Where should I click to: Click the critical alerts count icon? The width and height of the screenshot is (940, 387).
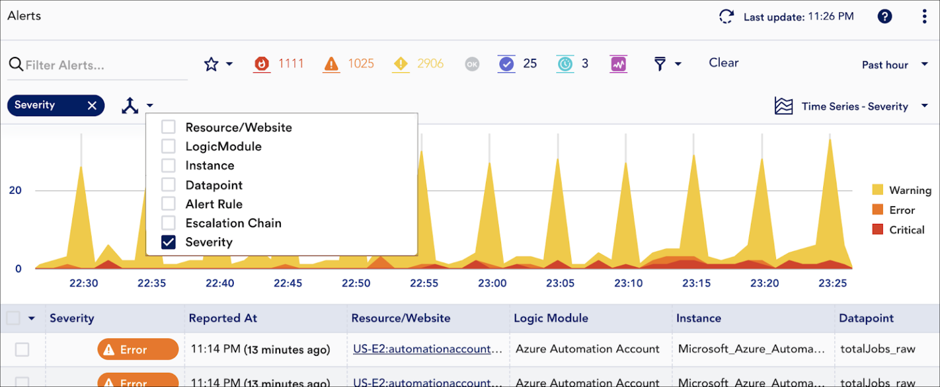[261, 63]
